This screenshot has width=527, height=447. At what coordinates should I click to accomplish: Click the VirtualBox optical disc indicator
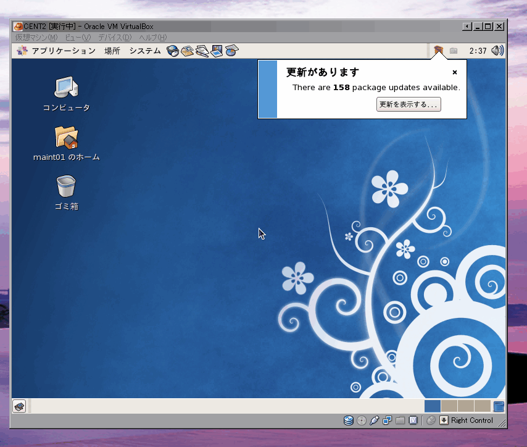[361, 420]
